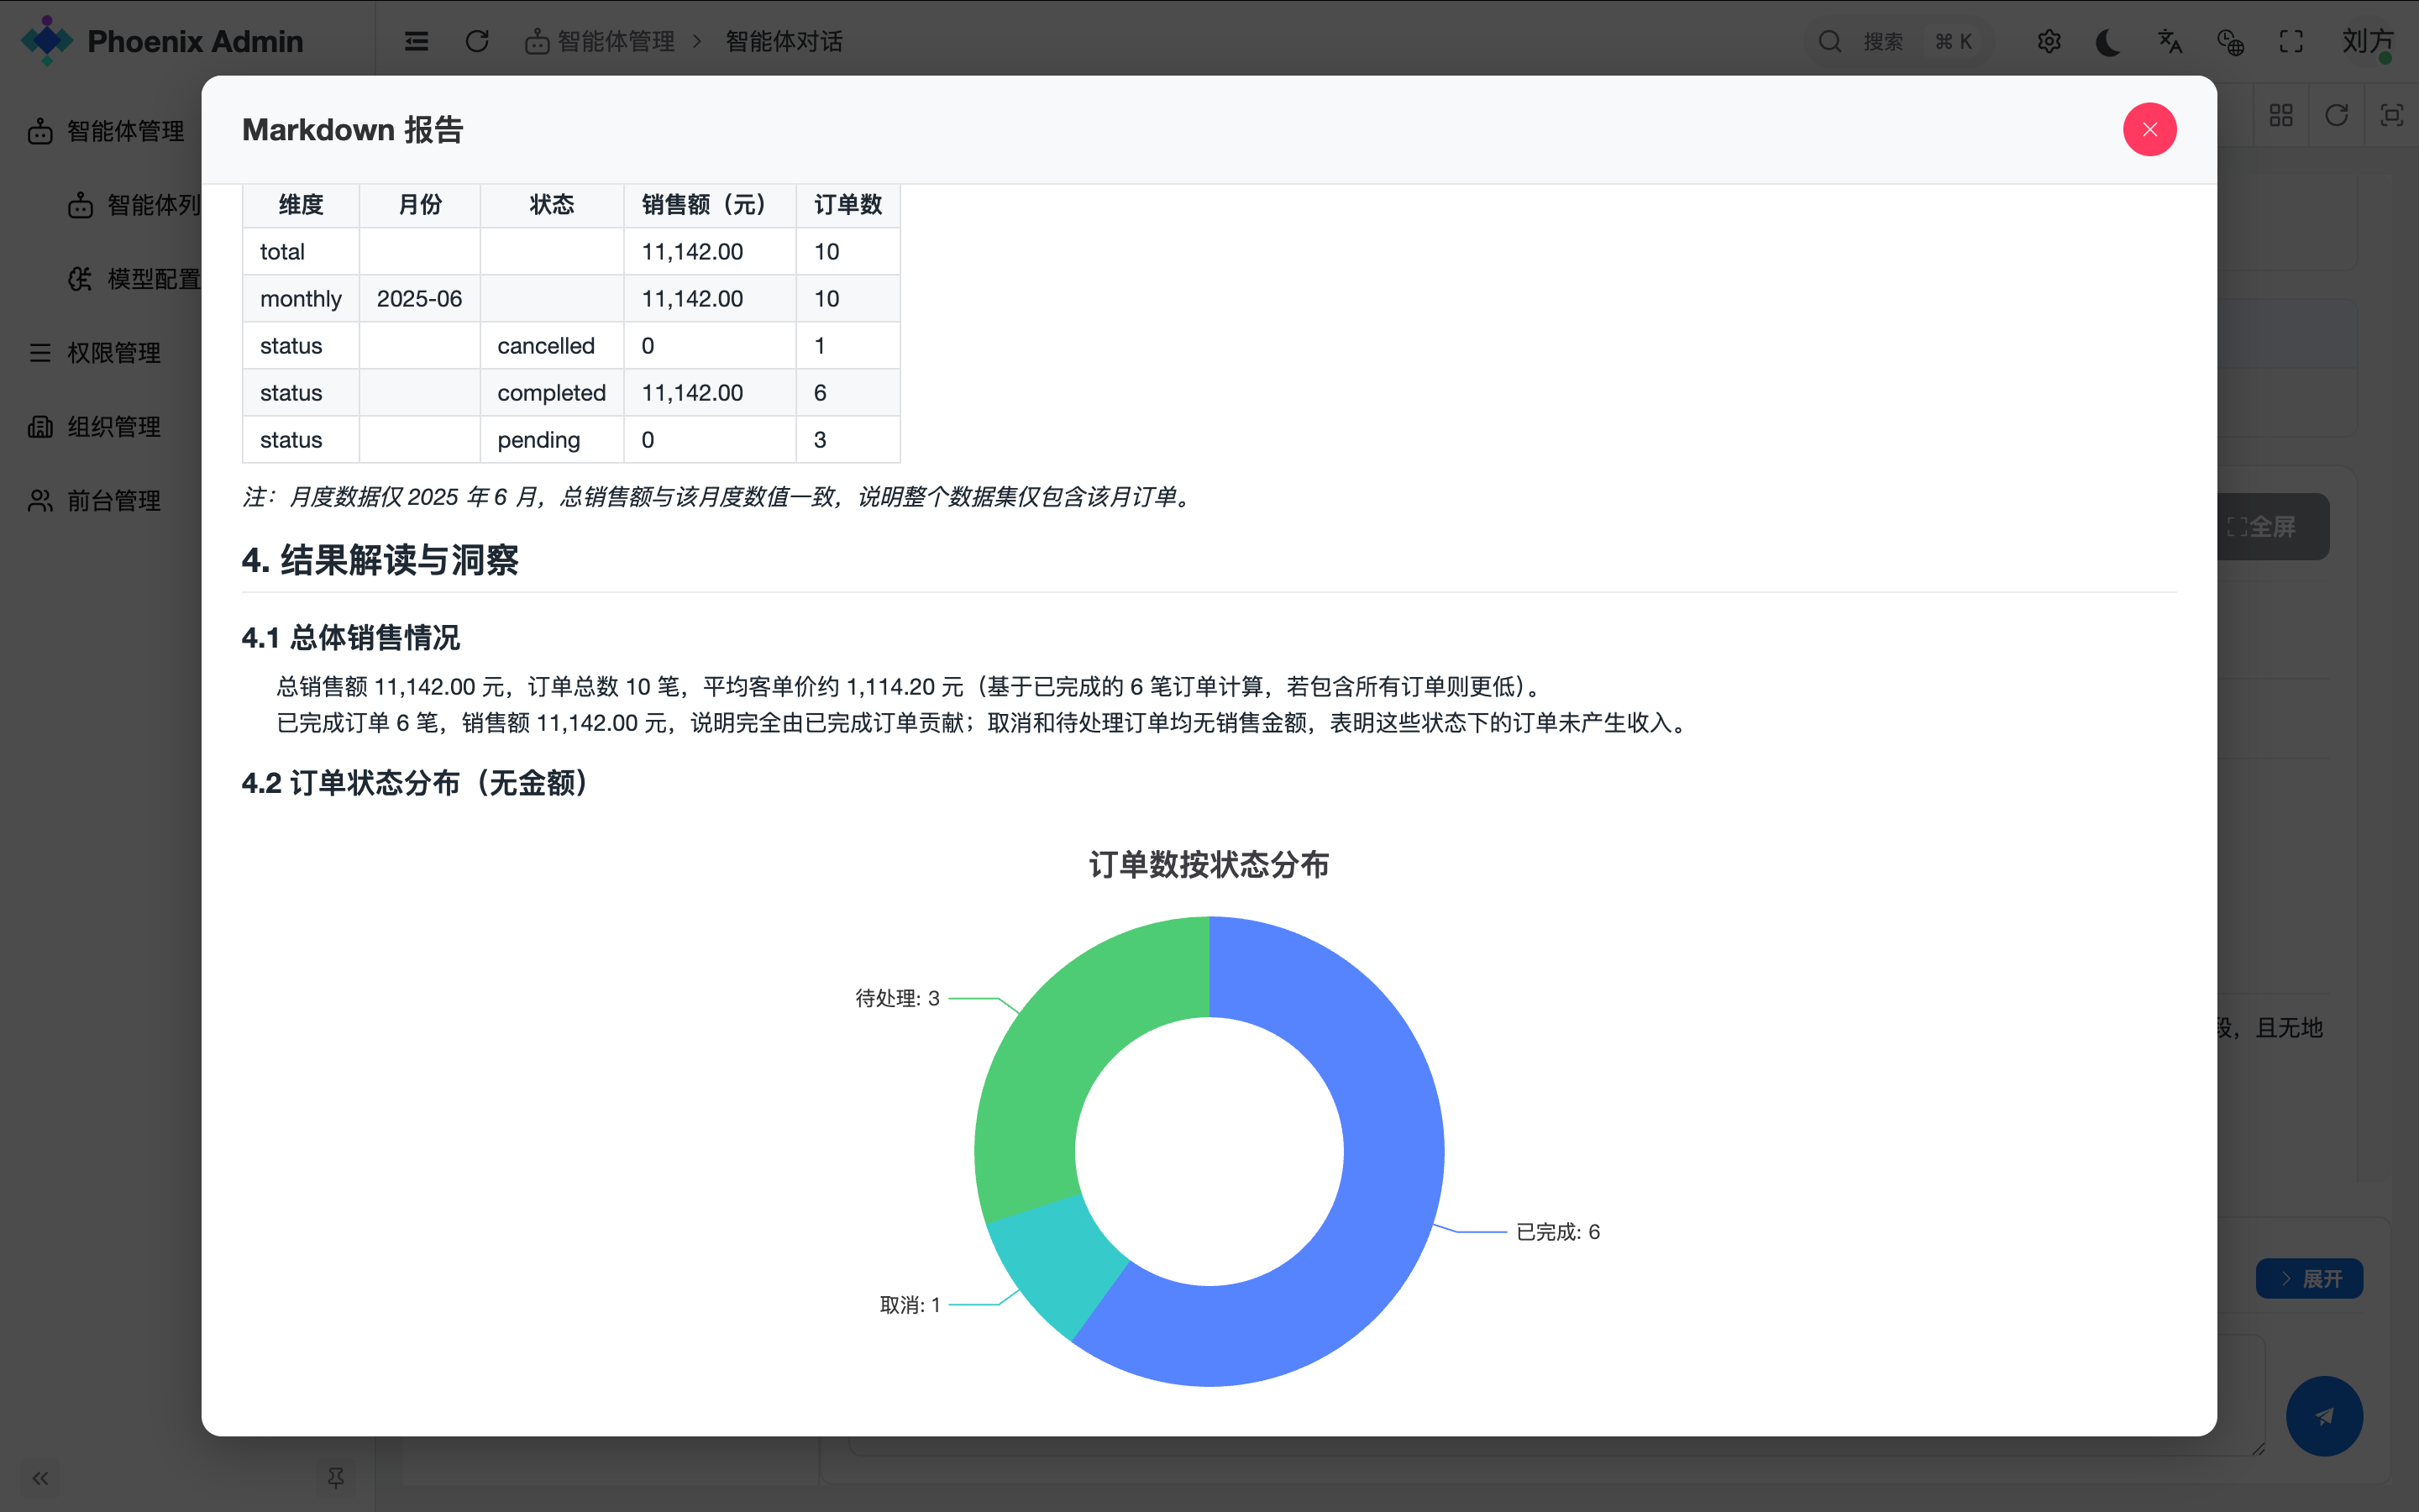Click the 待处理: 3 chart label

coord(897,998)
